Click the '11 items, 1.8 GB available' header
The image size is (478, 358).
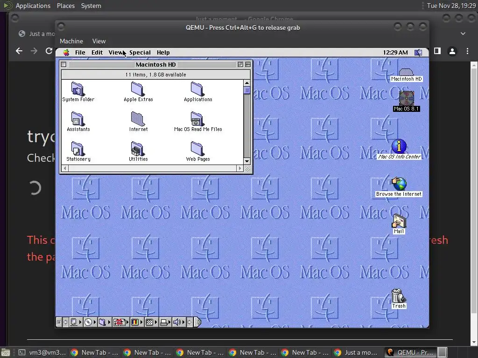point(156,75)
